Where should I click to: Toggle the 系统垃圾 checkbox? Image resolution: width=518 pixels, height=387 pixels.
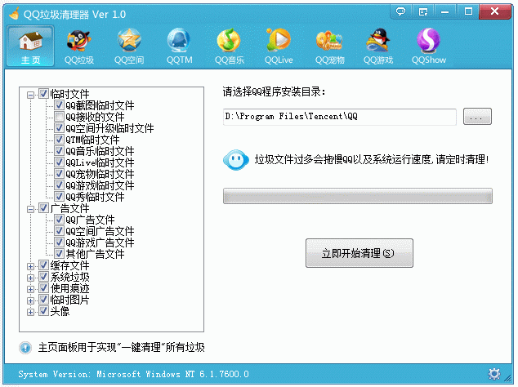point(43,277)
